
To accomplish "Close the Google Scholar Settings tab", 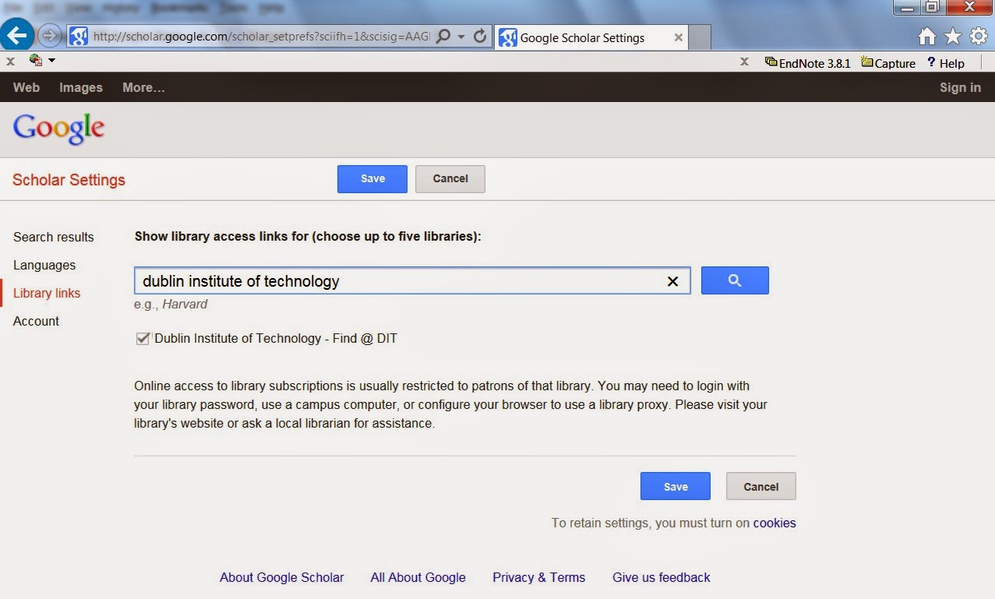I will coord(679,37).
